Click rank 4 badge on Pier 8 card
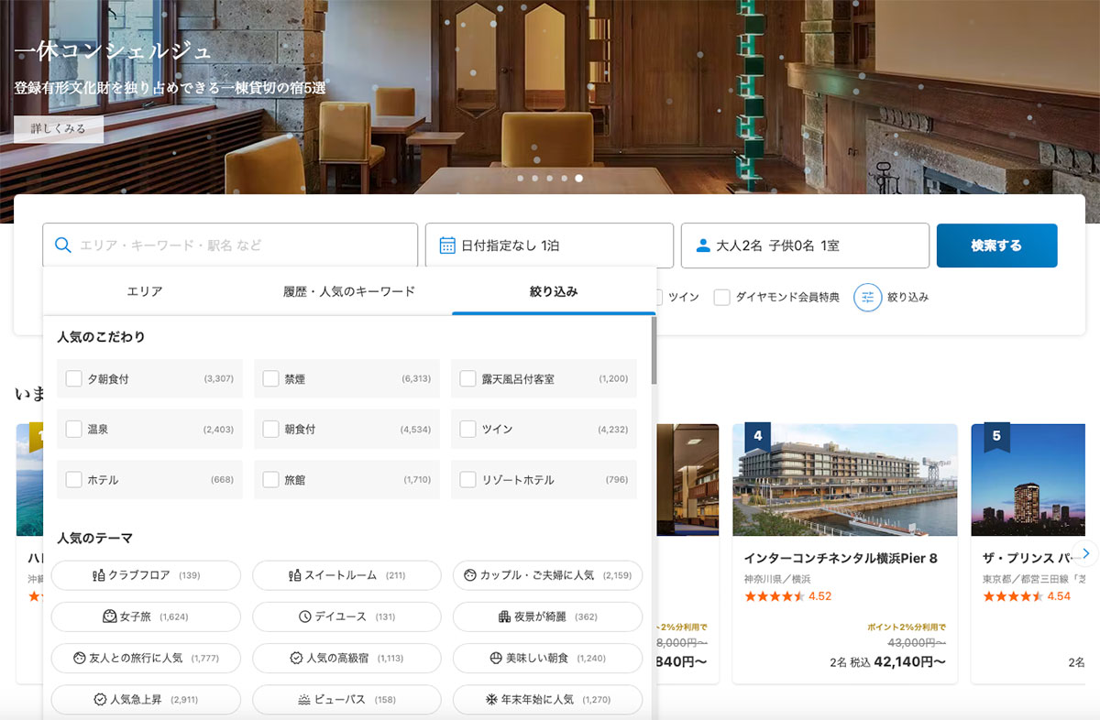 (757, 437)
